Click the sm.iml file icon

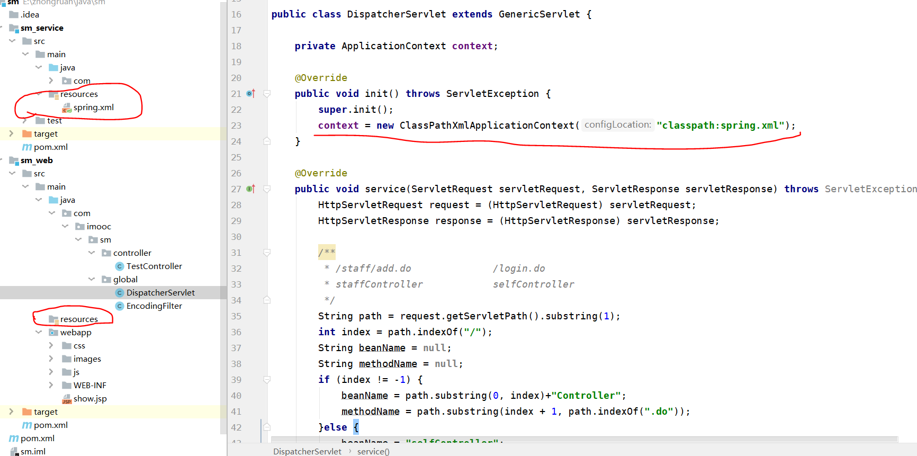pyautogui.click(x=14, y=451)
